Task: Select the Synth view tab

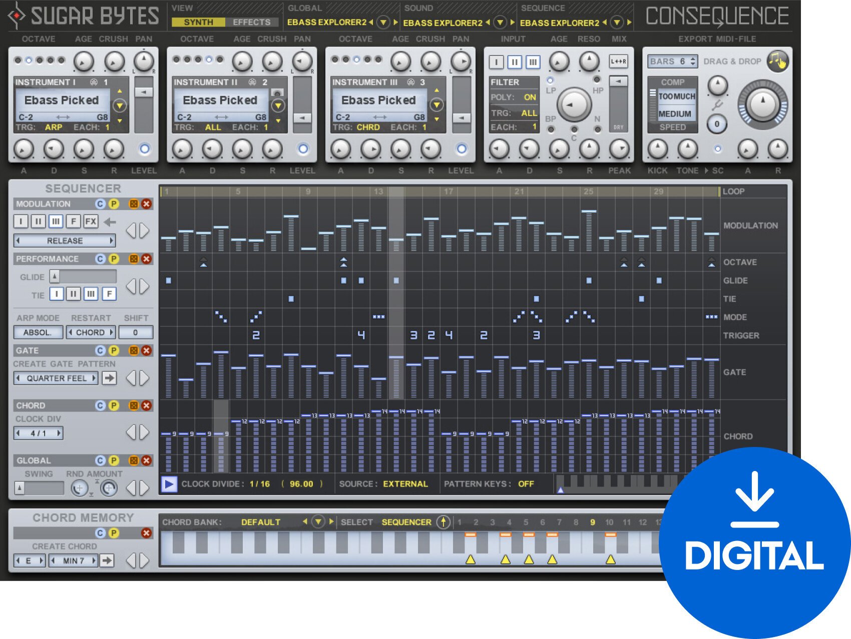Action: point(199,22)
